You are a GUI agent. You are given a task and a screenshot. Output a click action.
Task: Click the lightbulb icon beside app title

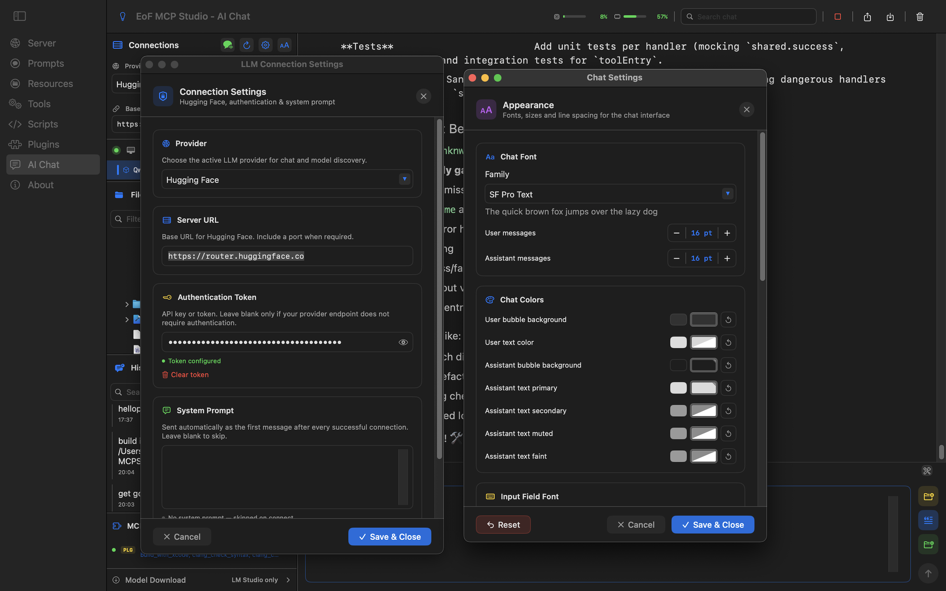point(123,16)
